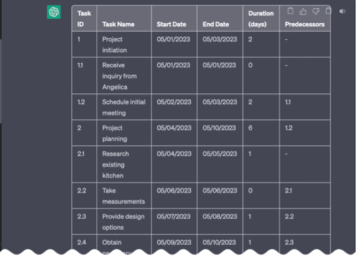Image resolution: width=358 pixels, height=268 pixels.
Task: Click the Take measurements task cell
Action: (x=124, y=196)
